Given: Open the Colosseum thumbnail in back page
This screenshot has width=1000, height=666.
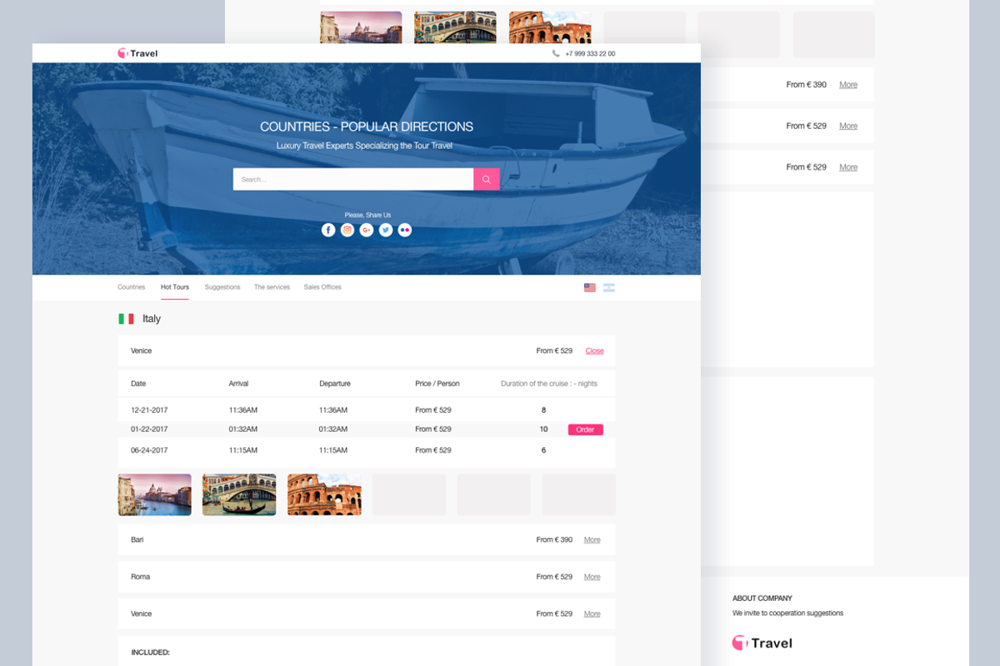Looking at the screenshot, I should click(550, 27).
